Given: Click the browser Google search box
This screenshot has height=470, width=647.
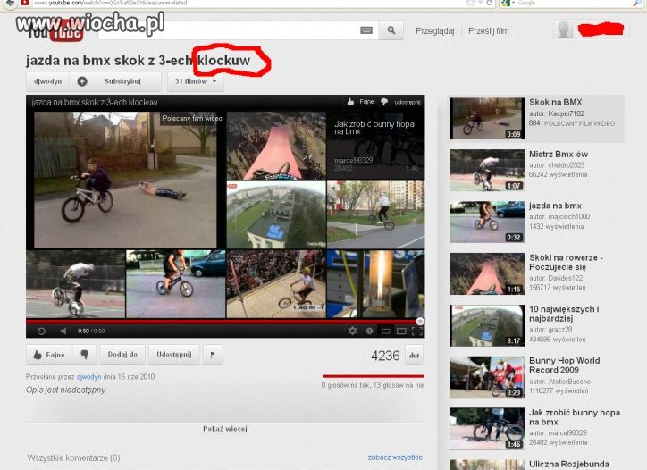Looking at the screenshot, I should [572, 3].
